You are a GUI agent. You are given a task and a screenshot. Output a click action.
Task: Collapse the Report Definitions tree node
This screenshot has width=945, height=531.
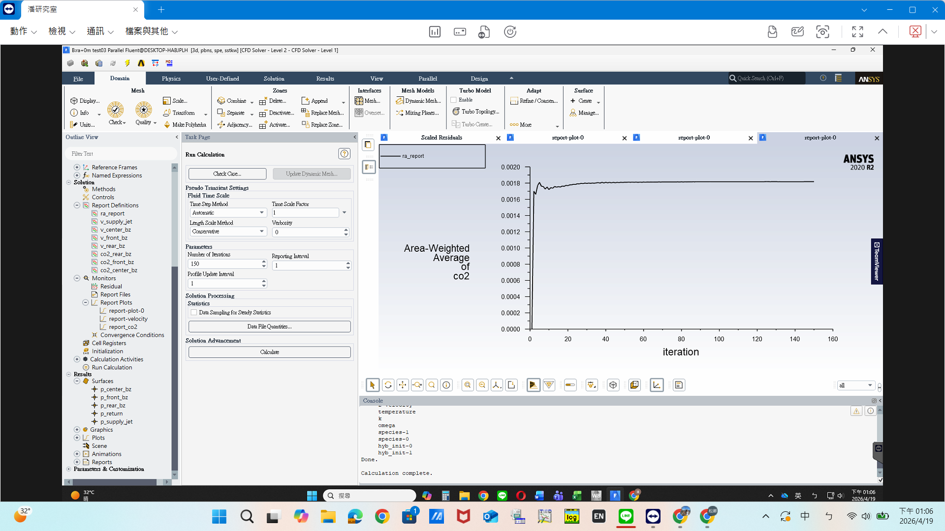pos(77,206)
